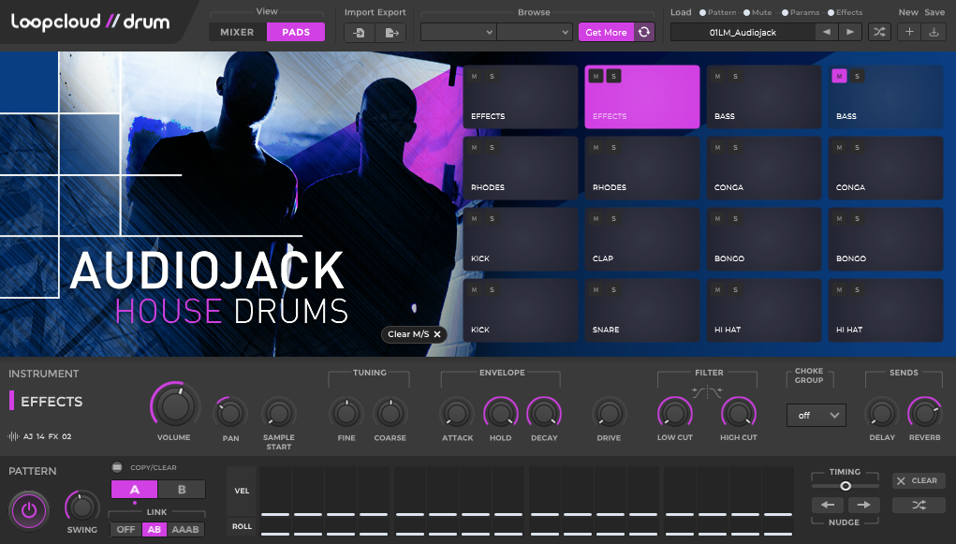
Task: Click the SAMPLE START knob
Action: [279, 414]
